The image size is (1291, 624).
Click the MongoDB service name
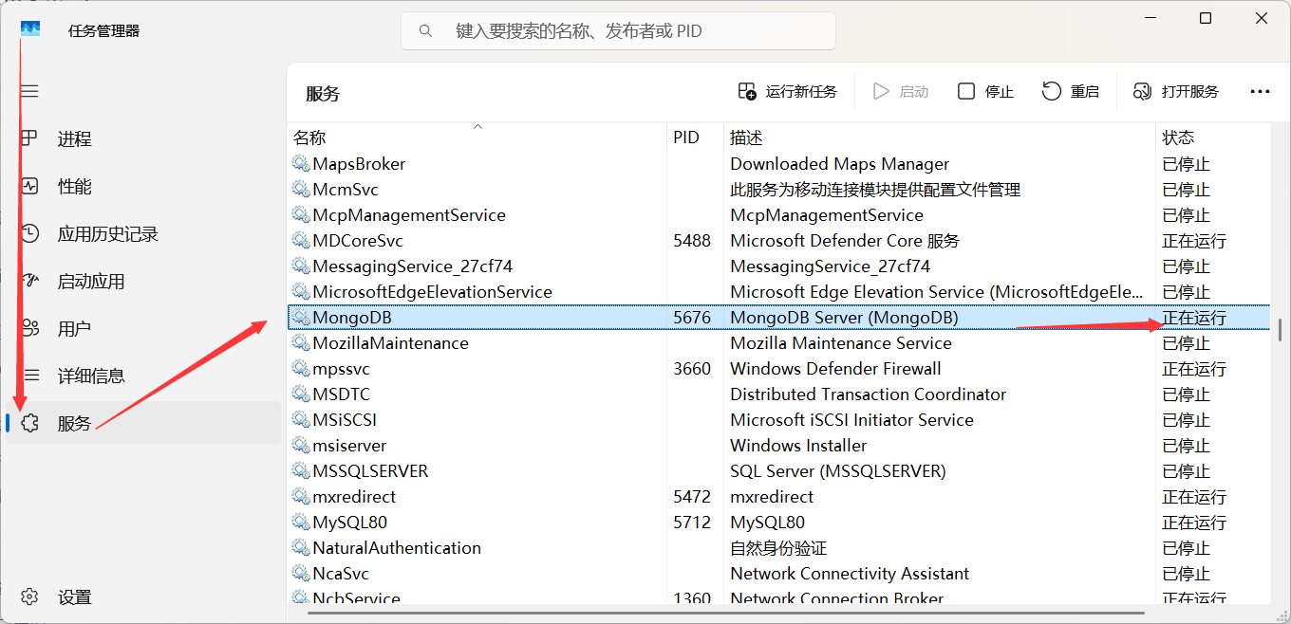352,318
